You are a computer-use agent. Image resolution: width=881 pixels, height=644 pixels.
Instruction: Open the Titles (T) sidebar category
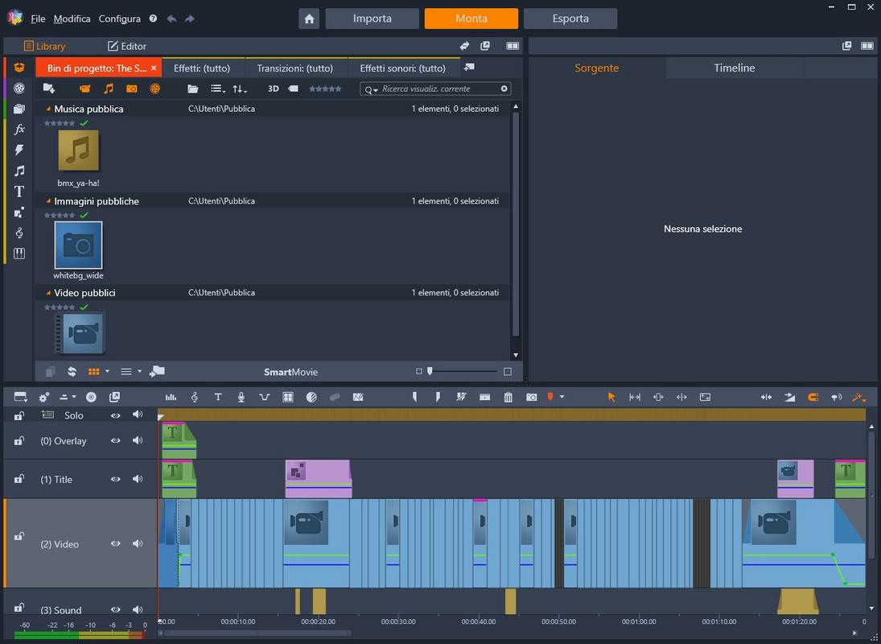[x=19, y=192]
